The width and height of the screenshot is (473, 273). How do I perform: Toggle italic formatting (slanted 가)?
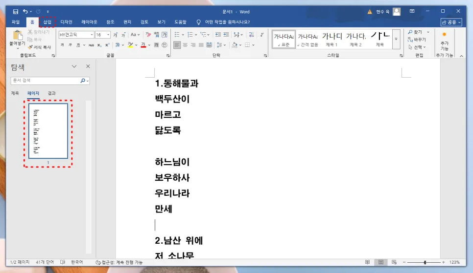coord(70,45)
